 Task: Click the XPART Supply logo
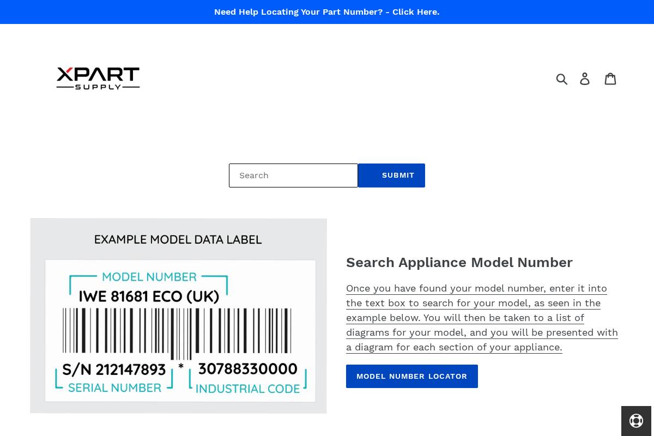point(98,78)
